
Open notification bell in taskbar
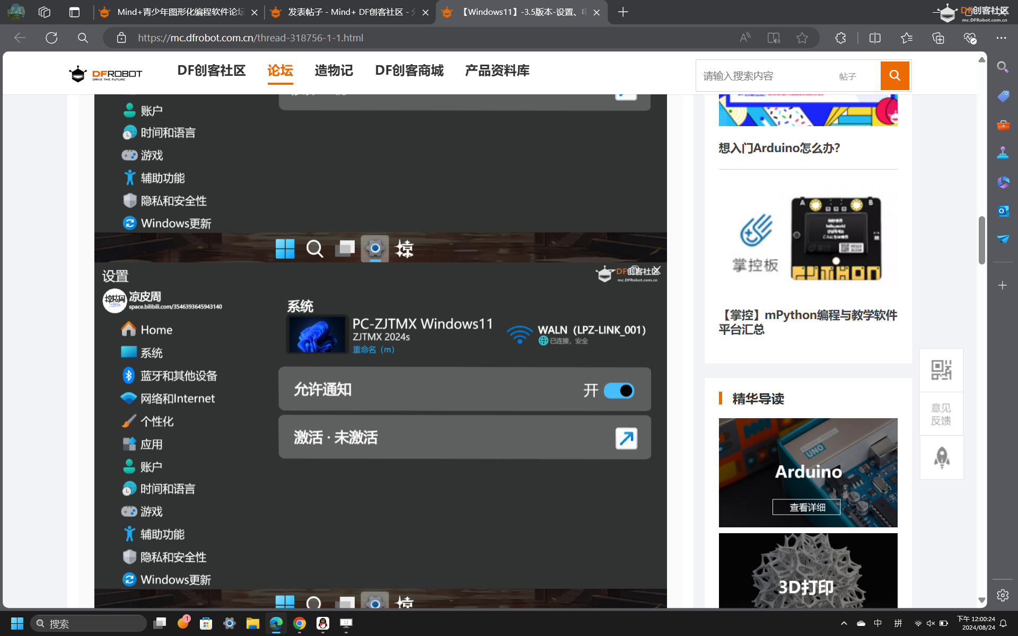1003,623
